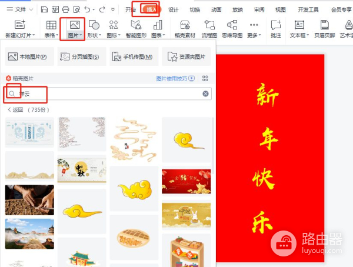Click the 稻壳素材 icon
353x267 pixels.
click(x=185, y=25)
